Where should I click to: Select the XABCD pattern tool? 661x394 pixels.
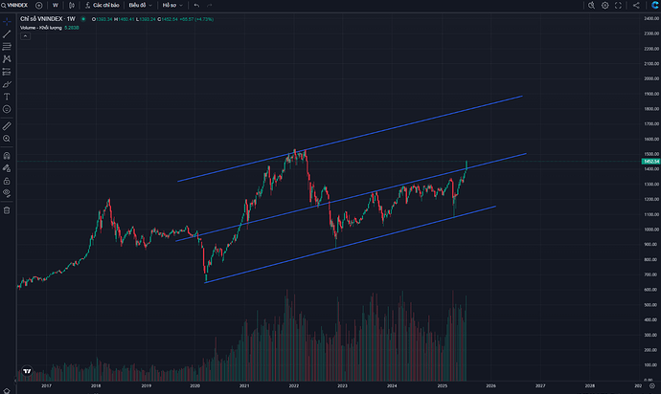[7, 59]
